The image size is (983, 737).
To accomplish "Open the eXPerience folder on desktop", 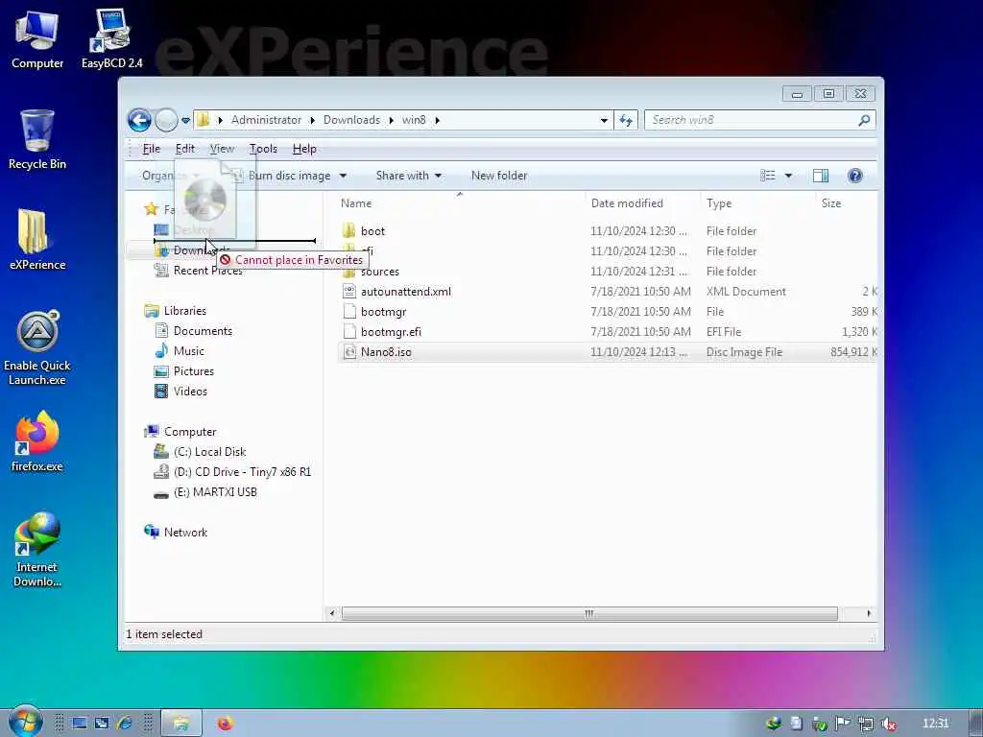I will [37, 240].
